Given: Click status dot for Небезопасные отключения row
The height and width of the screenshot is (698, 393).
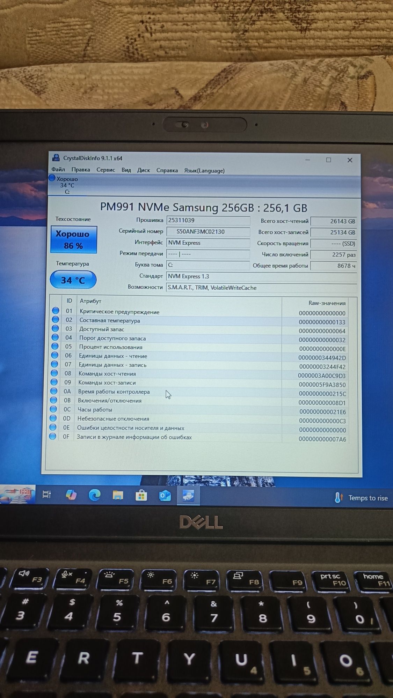Looking at the screenshot, I should coord(53,418).
